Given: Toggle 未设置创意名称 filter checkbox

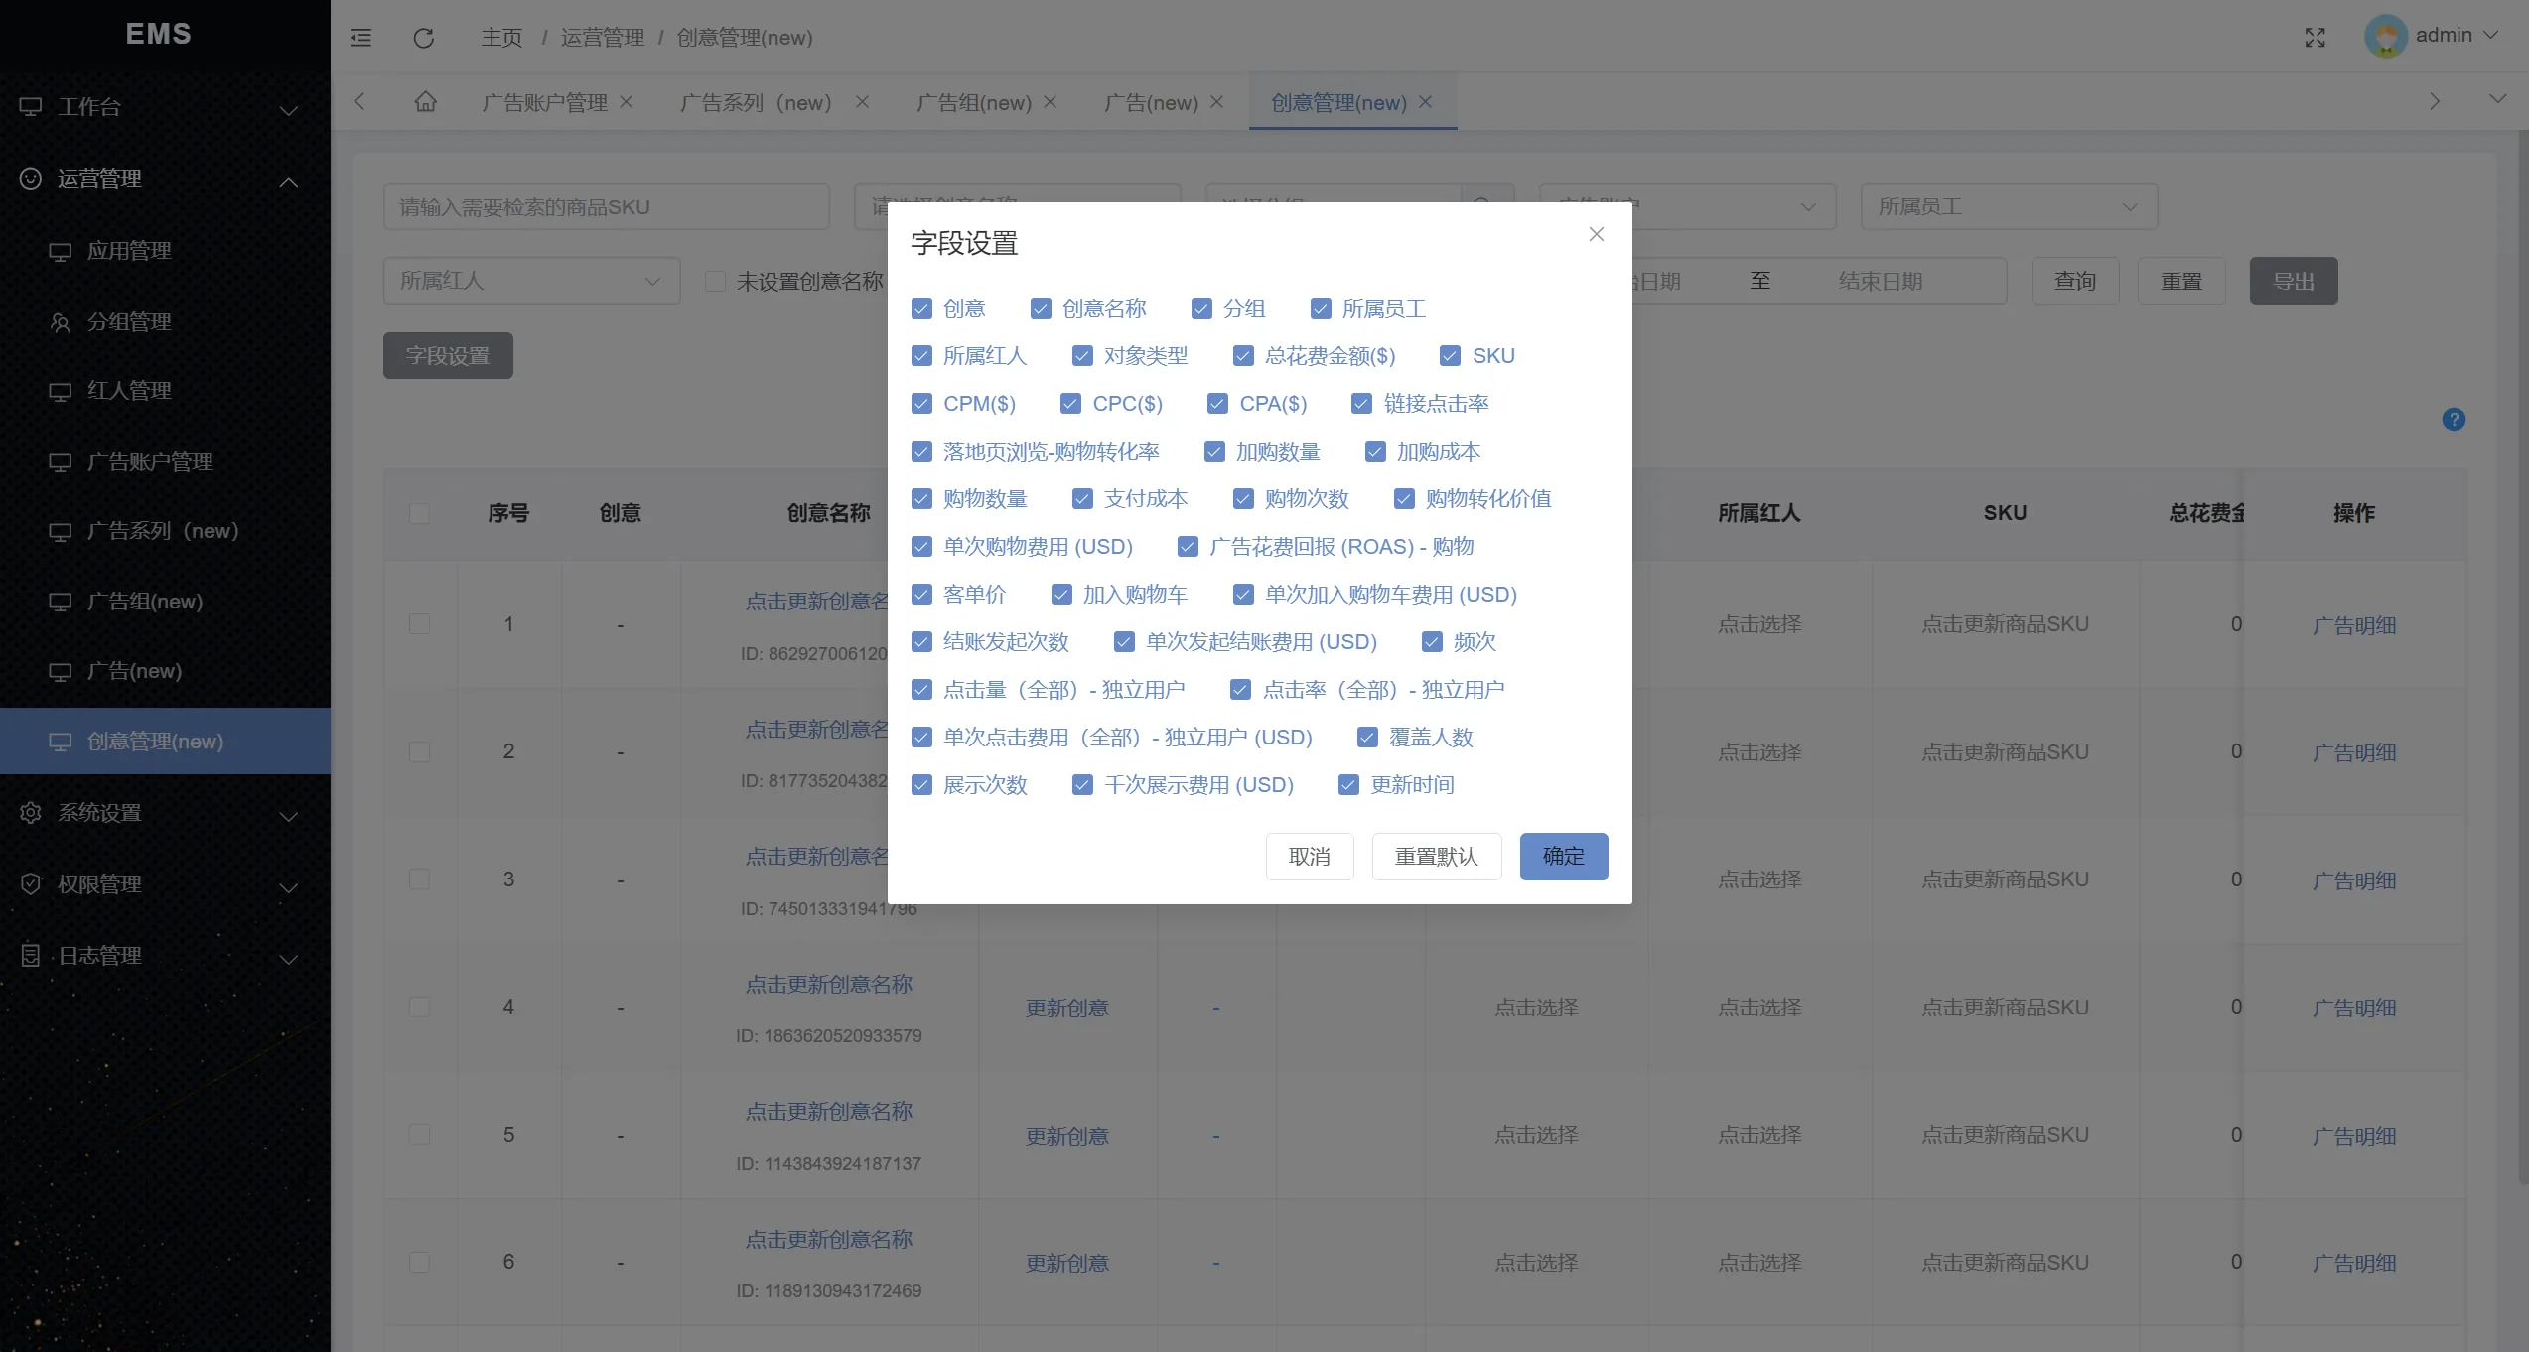Looking at the screenshot, I should click(x=715, y=281).
